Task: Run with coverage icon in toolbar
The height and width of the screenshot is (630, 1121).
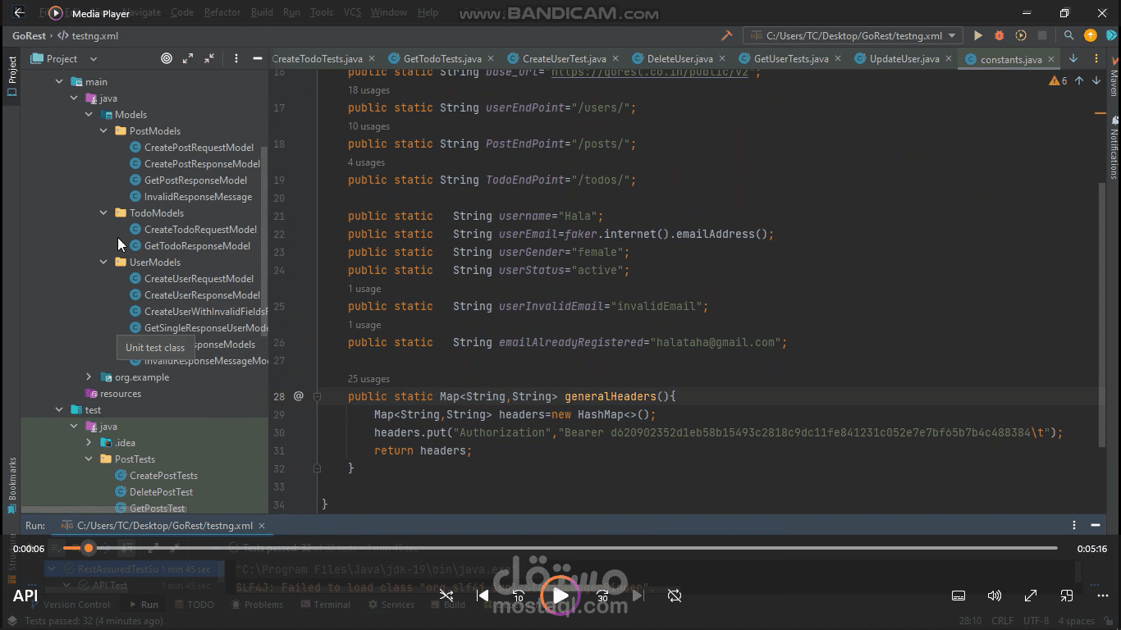Action: click(x=1021, y=36)
